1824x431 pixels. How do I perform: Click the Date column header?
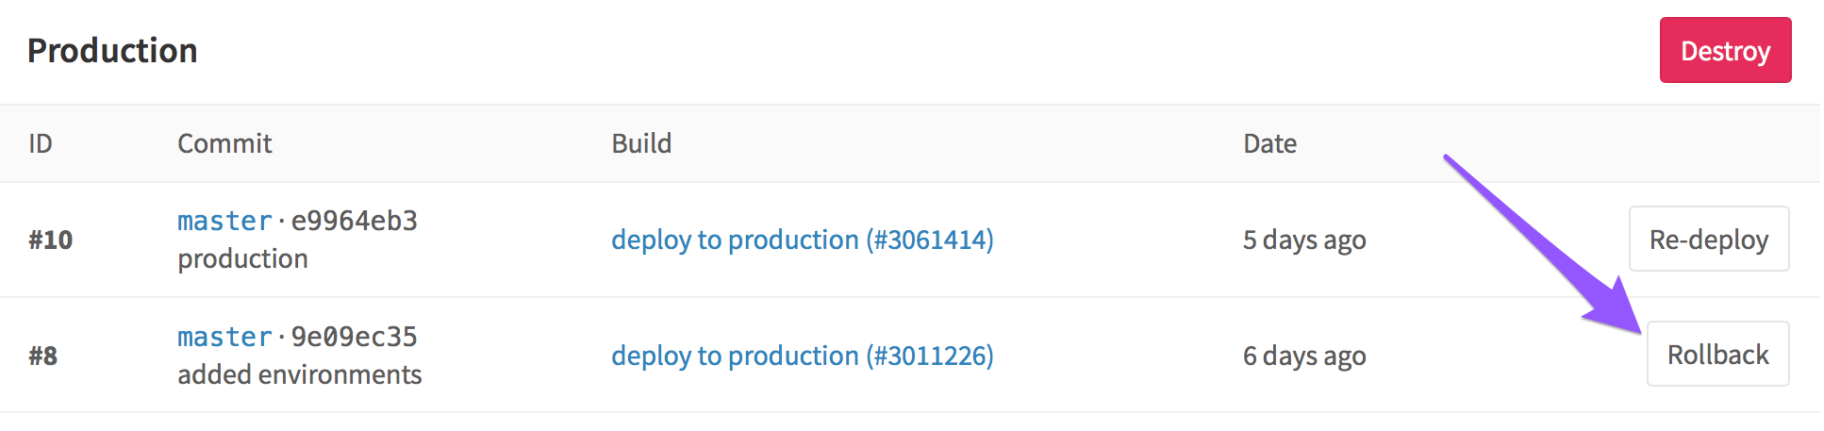[x=1269, y=143]
